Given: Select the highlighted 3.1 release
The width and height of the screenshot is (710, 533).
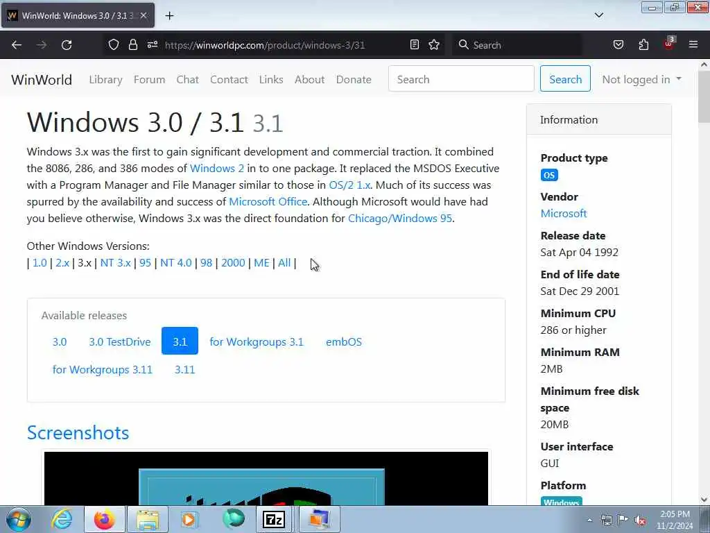Looking at the screenshot, I should (180, 341).
